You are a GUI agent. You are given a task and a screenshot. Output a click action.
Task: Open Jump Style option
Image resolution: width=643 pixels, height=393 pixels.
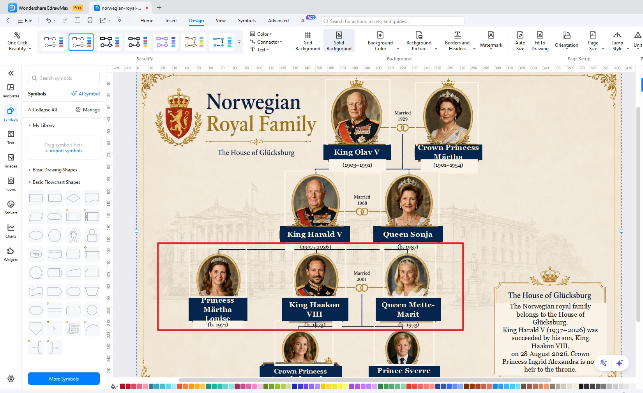tap(617, 41)
